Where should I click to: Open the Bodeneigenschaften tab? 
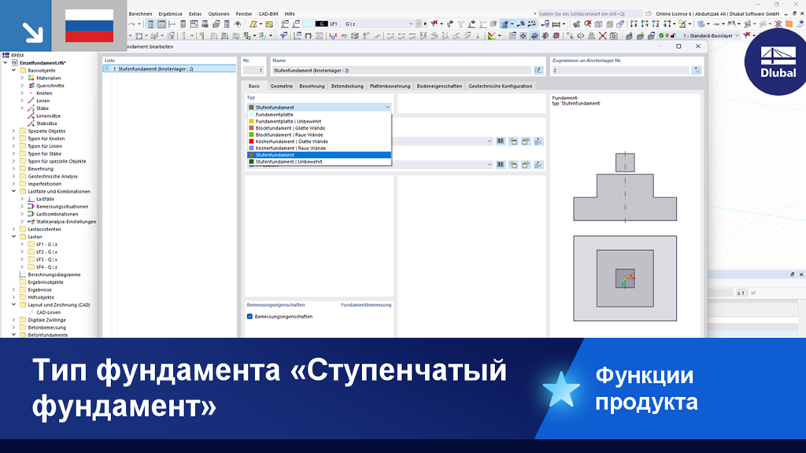pos(439,86)
